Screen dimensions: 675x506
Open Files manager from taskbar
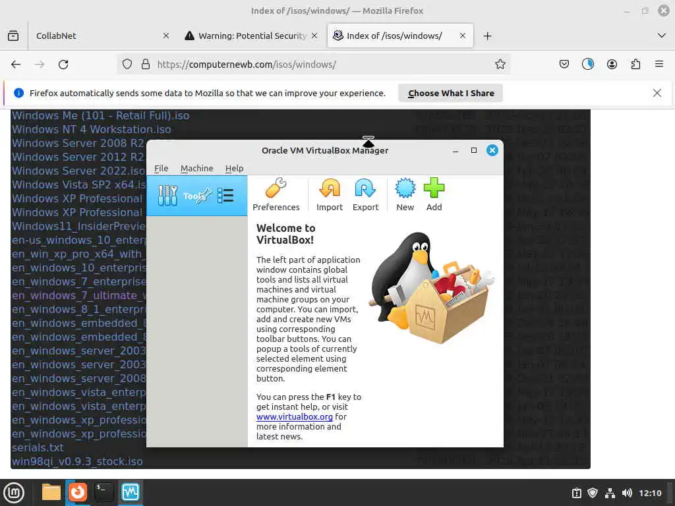tap(51, 492)
